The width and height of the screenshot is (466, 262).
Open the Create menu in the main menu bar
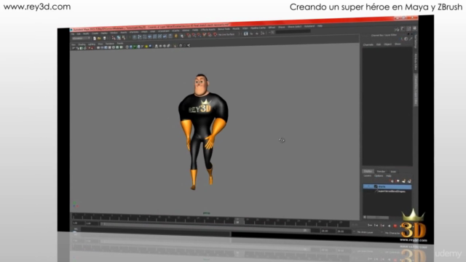pos(95,33)
